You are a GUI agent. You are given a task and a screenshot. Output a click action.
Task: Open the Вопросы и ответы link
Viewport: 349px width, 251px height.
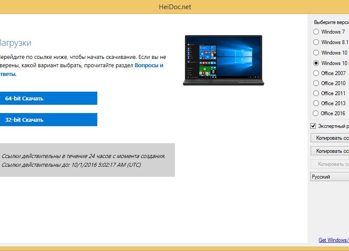(149, 65)
